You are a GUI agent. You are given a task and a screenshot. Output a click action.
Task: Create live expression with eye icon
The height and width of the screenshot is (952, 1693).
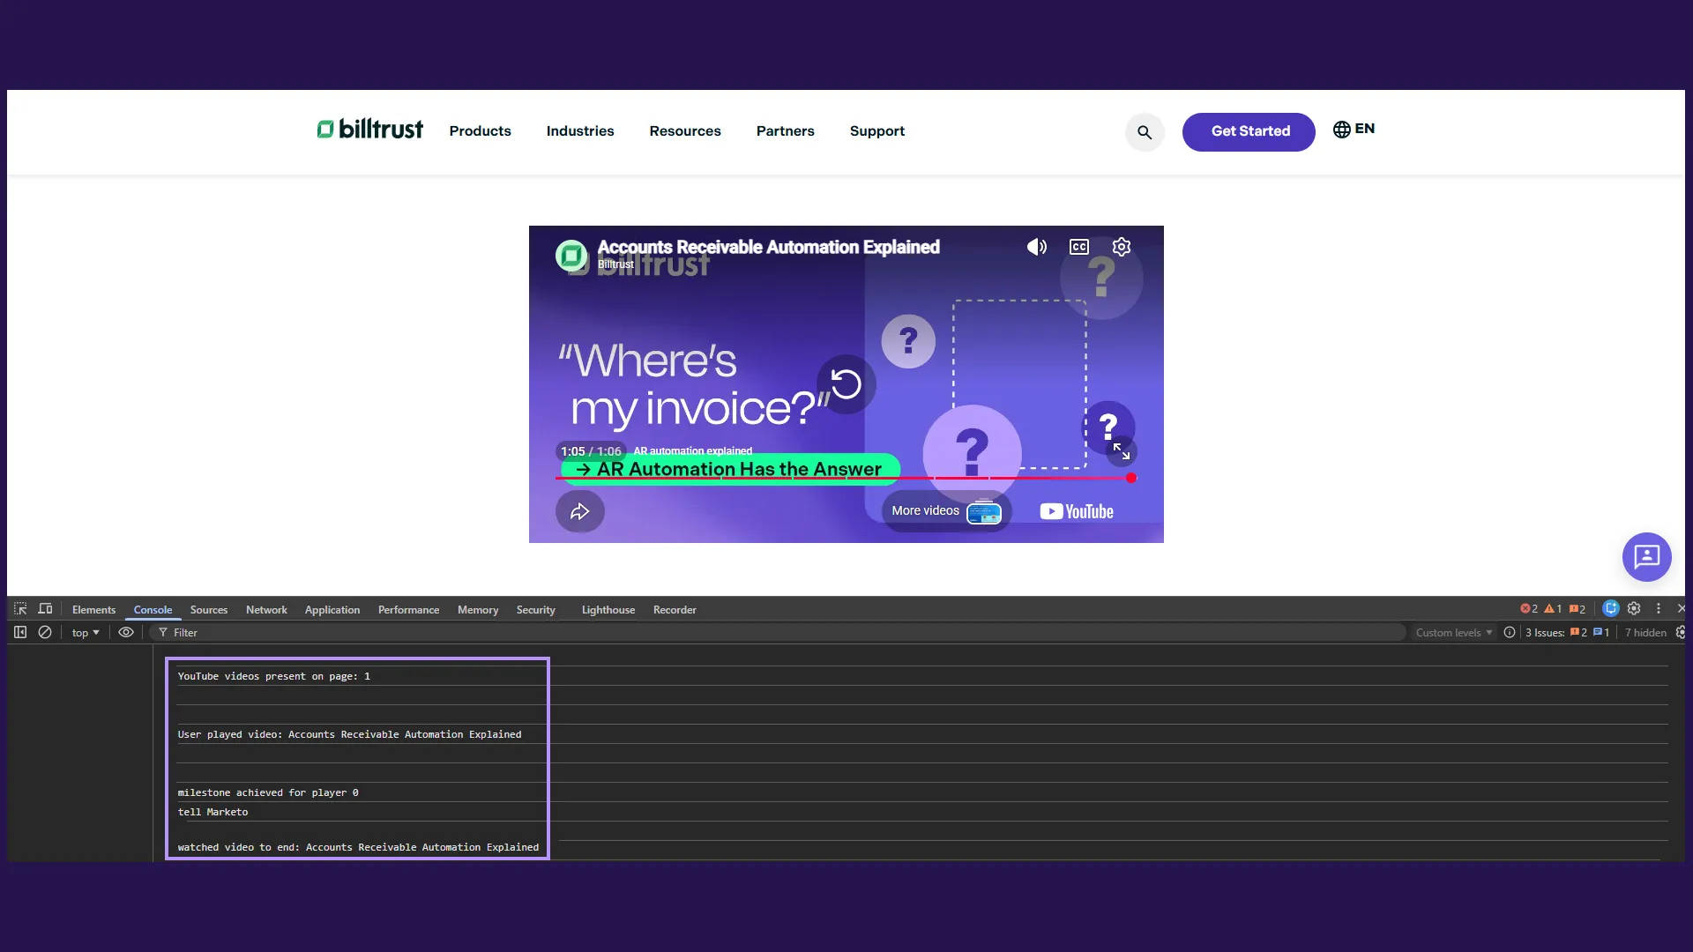pyautogui.click(x=126, y=632)
